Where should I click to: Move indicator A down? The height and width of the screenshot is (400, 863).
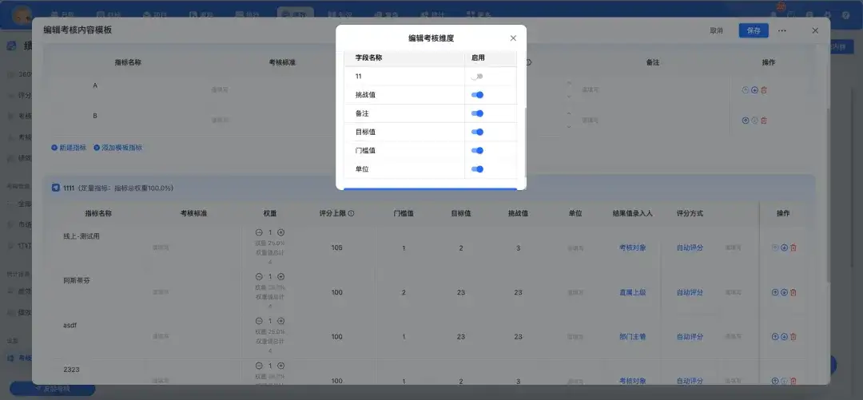[754, 90]
